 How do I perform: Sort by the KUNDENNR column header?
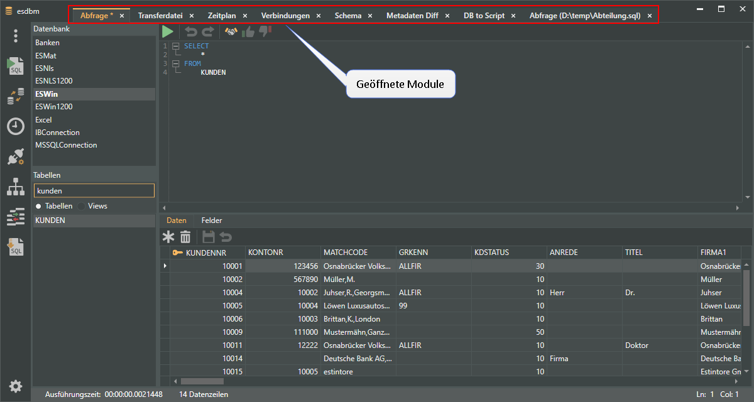tap(207, 253)
